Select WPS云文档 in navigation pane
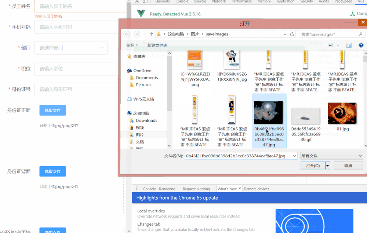Image resolution: width=367 pixels, height=233 pixels. (x=141, y=99)
